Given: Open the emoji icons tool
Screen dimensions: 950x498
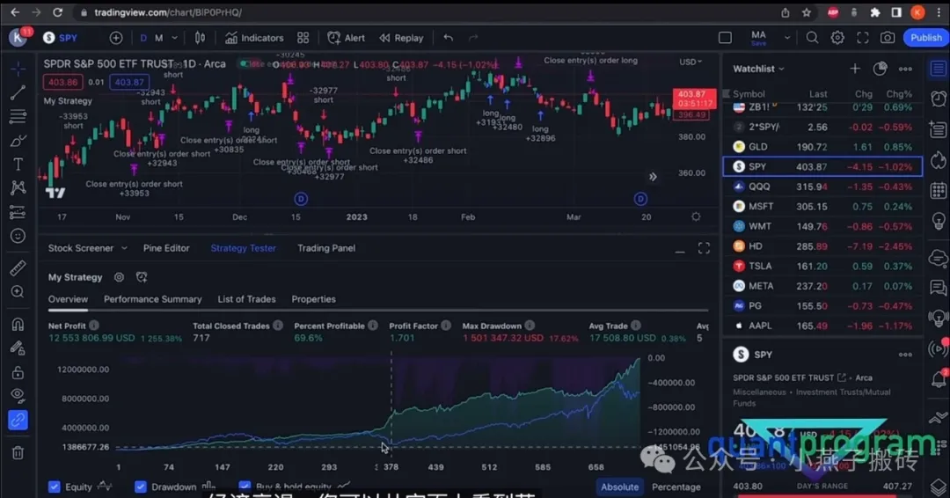Looking at the screenshot, I should tap(18, 236).
